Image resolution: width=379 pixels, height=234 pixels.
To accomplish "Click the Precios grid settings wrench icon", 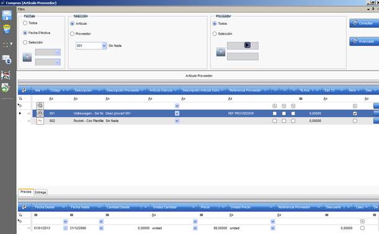I will pos(24,207).
